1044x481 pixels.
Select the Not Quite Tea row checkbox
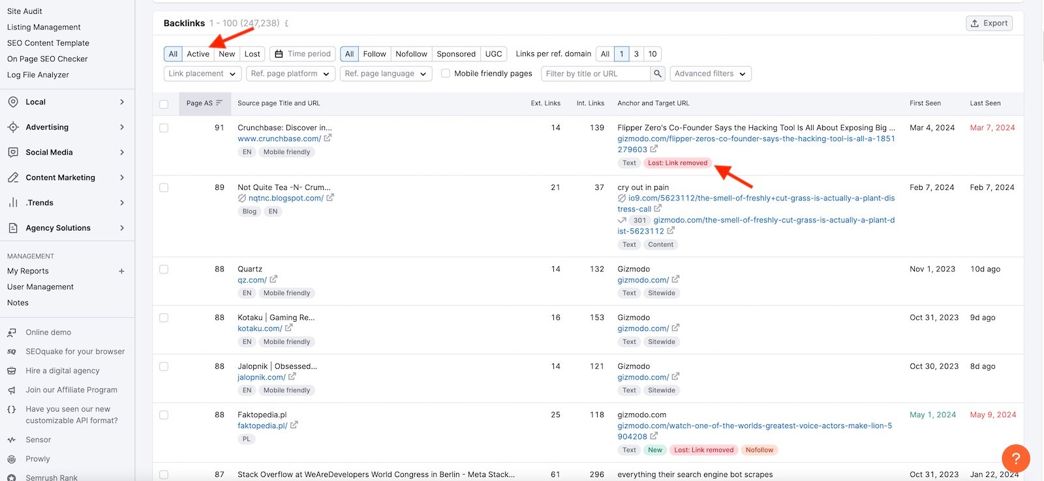[x=164, y=188]
